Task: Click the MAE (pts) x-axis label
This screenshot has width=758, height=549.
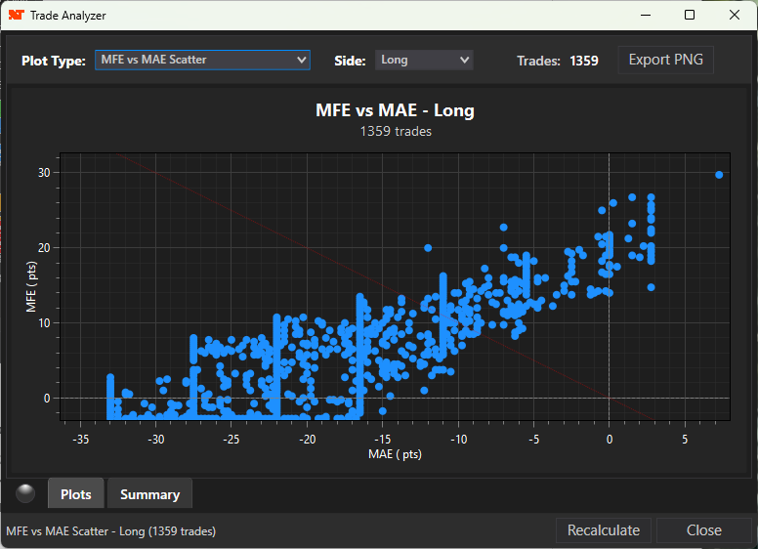Action: [x=395, y=454]
